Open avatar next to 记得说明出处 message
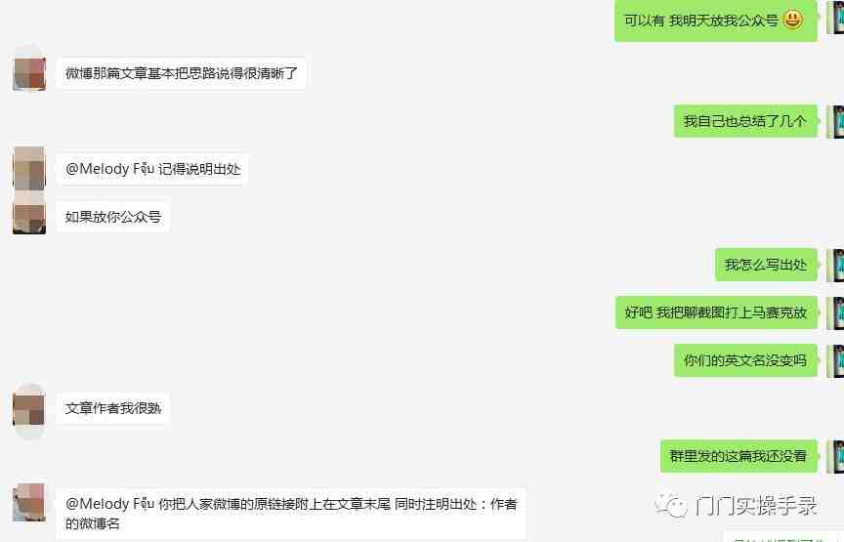Viewport: 844px width, 542px height. pyautogui.click(x=29, y=169)
